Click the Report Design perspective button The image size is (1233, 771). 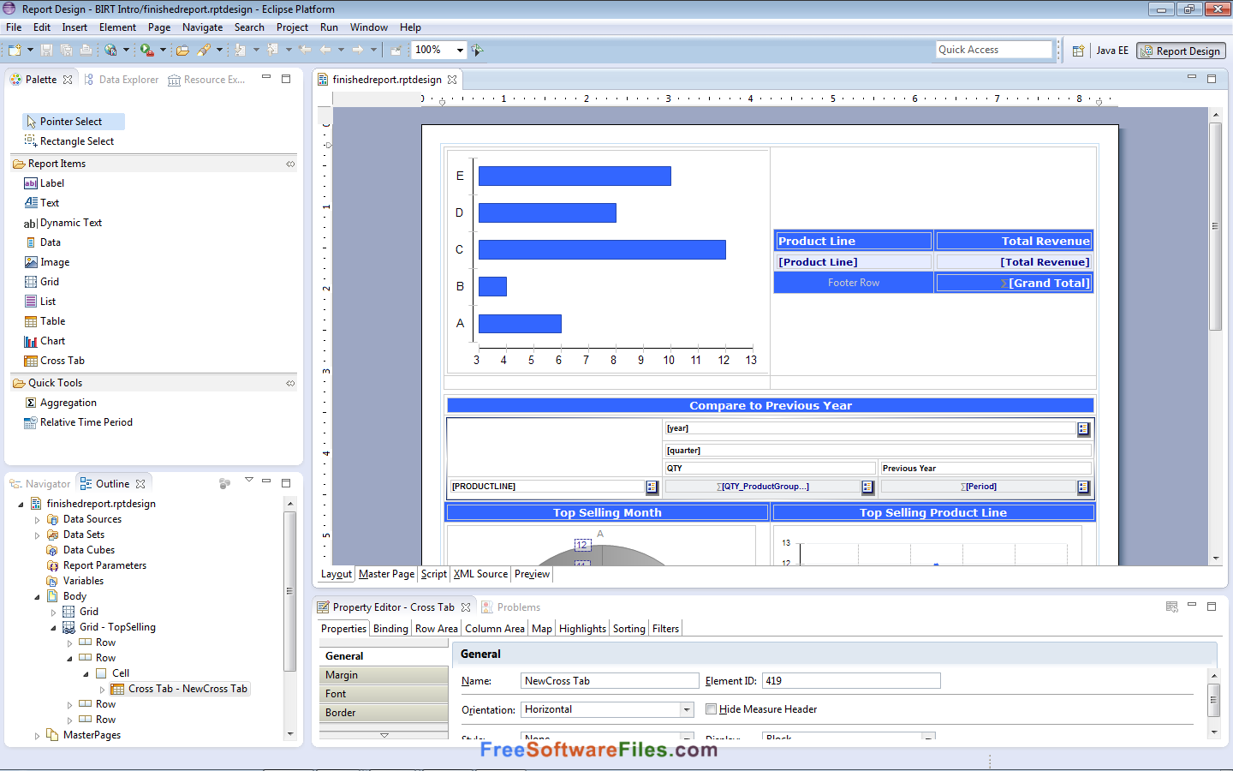(x=1181, y=51)
